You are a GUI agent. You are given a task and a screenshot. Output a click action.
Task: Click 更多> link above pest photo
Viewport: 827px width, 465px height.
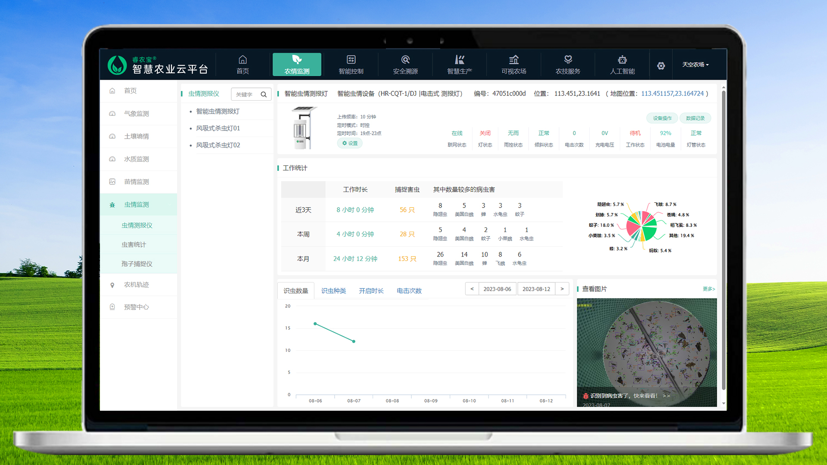point(709,289)
